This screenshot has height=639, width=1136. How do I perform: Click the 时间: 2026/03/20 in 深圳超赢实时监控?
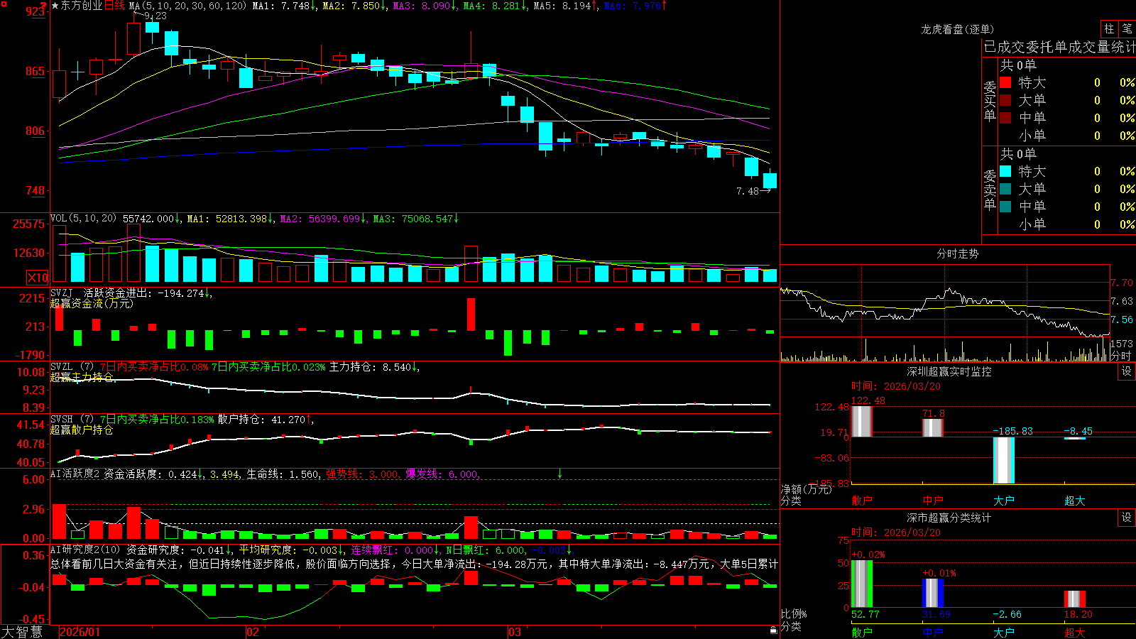tap(896, 386)
